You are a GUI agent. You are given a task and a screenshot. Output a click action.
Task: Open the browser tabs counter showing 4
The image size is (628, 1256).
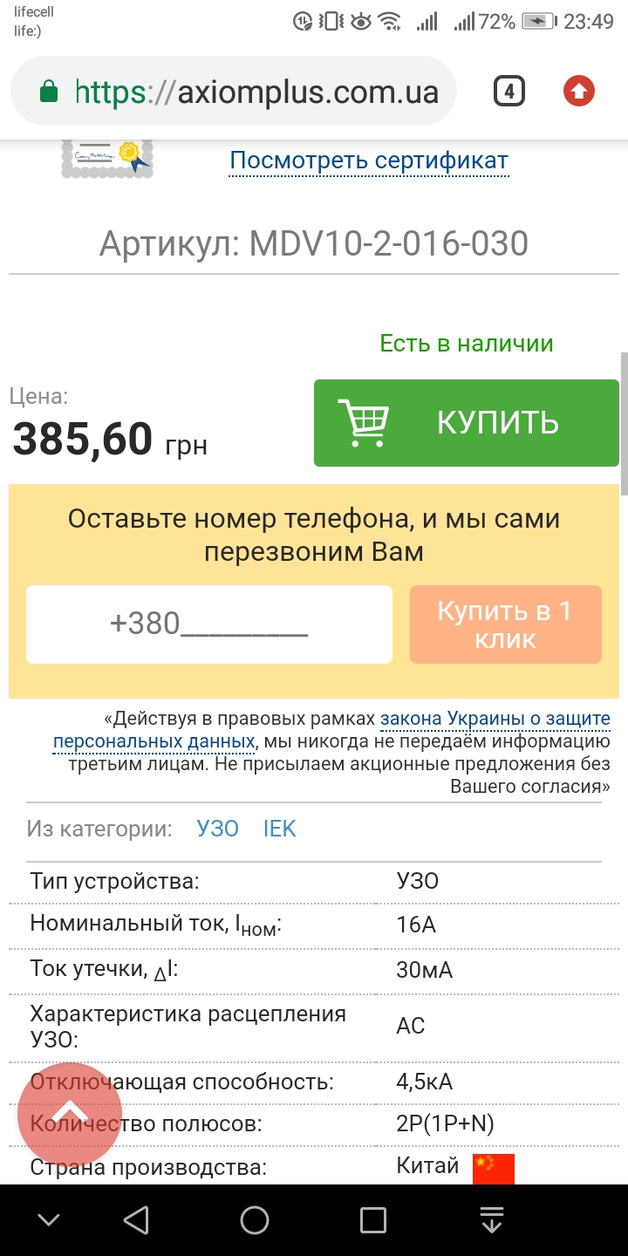point(509,91)
